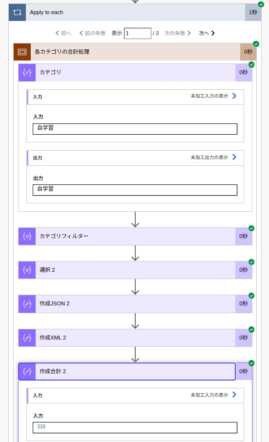Expand the 作成JSON 2 action card

tap(135, 304)
